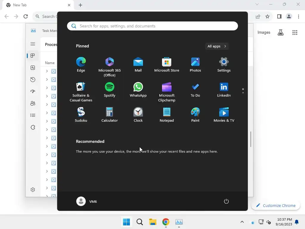This screenshot has height=229, width=305.
Task: Open LinkedIn from pinned apps
Action: pos(224,90)
